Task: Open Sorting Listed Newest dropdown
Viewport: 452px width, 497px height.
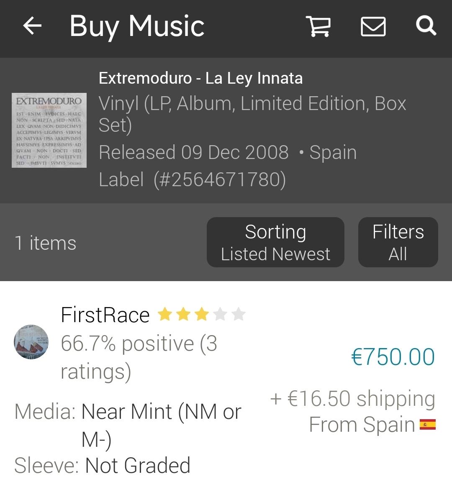Action: pos(275,242)
